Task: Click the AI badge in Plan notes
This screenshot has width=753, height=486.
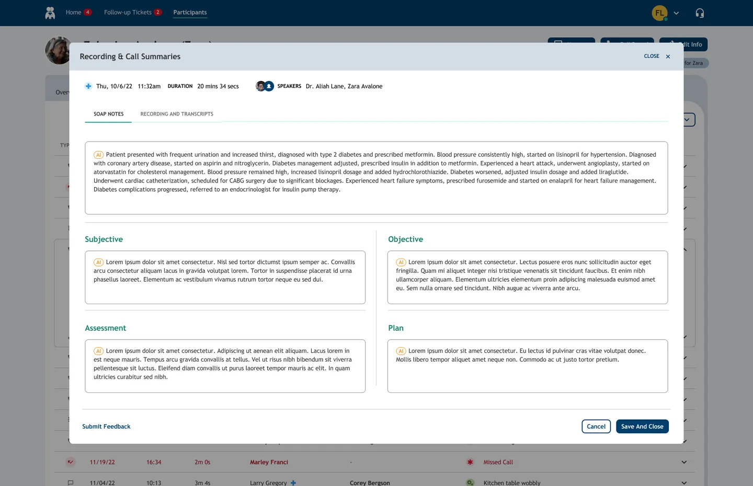Action: click(x=401, y=351)
